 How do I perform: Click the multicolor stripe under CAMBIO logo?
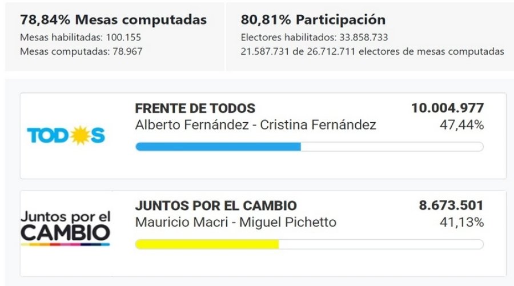click(65, 244)
